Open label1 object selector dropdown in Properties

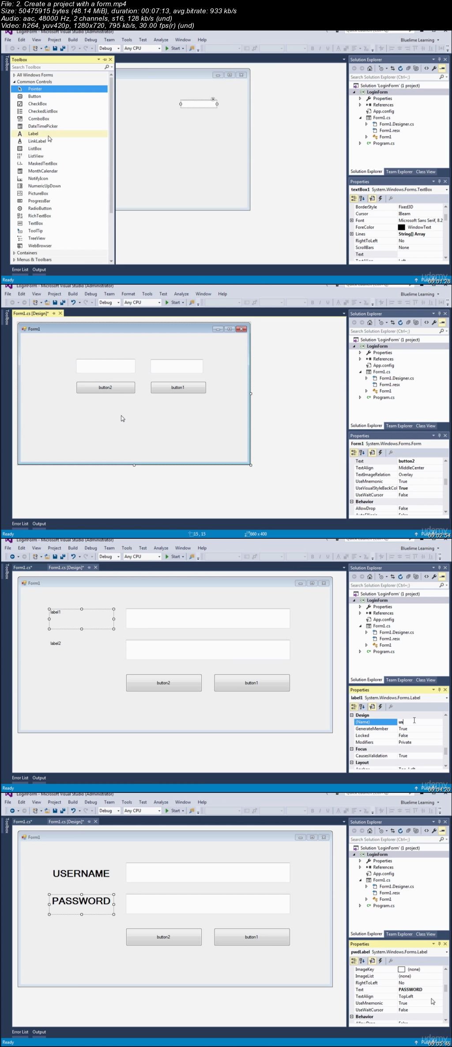coord(446,698)
